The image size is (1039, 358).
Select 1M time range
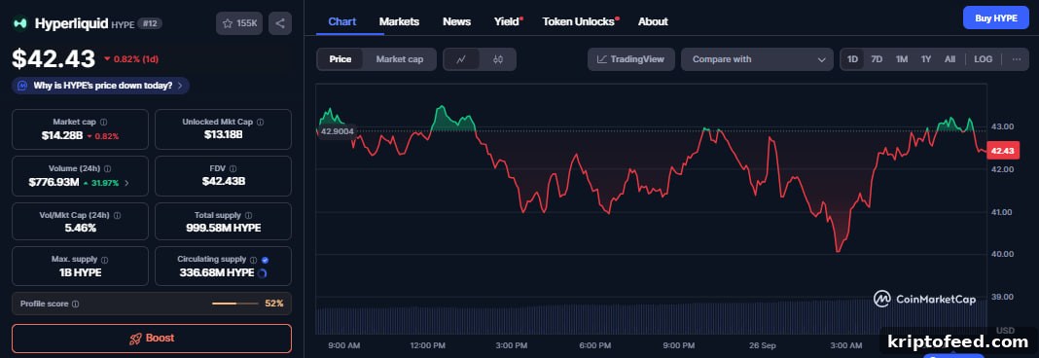(902, 59)
